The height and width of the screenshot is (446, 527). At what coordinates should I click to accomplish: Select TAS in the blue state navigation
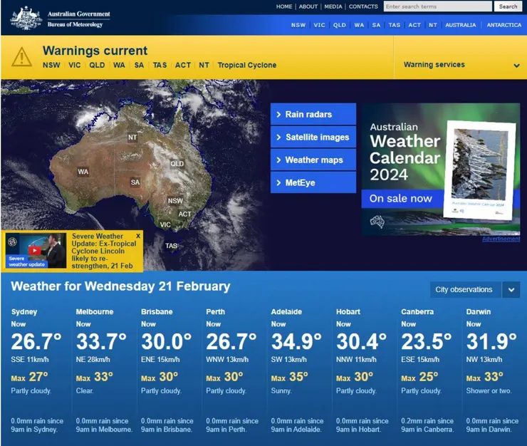(395, 25)
